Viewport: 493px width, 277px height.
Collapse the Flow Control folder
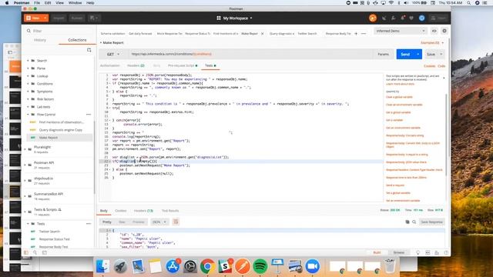pos(46,115)
